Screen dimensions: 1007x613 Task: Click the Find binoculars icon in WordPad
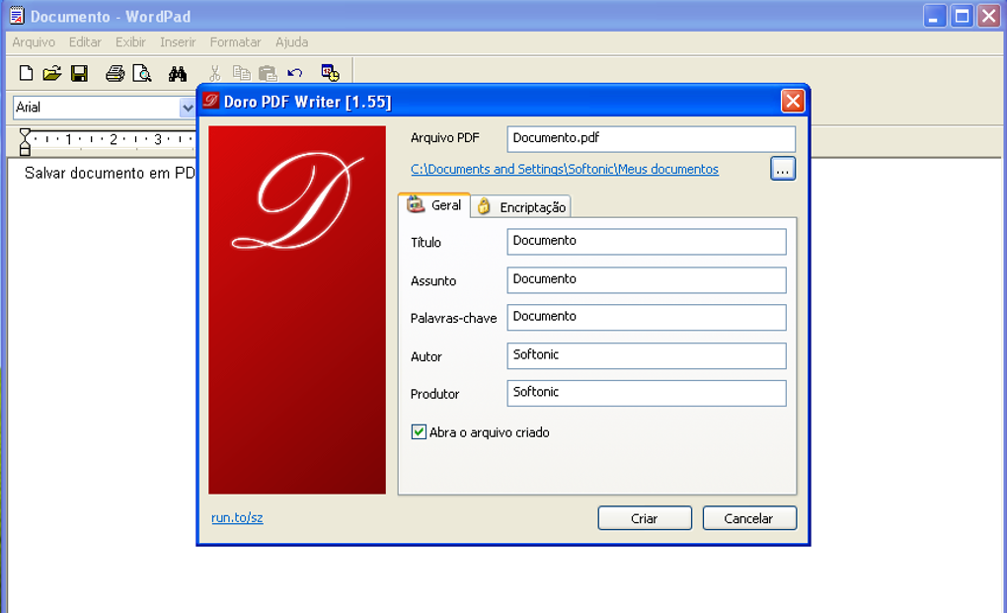[x=178, y=73]
